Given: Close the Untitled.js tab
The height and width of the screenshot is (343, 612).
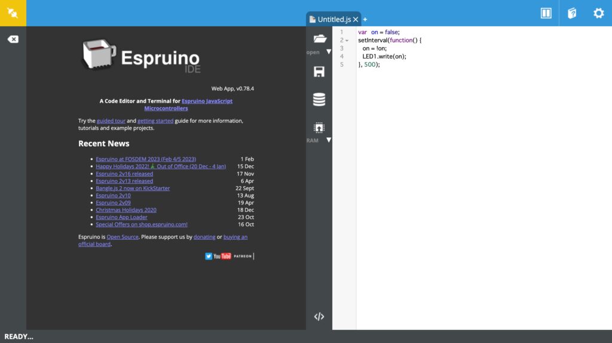Looking at the screenshot, I should point(356,20).
